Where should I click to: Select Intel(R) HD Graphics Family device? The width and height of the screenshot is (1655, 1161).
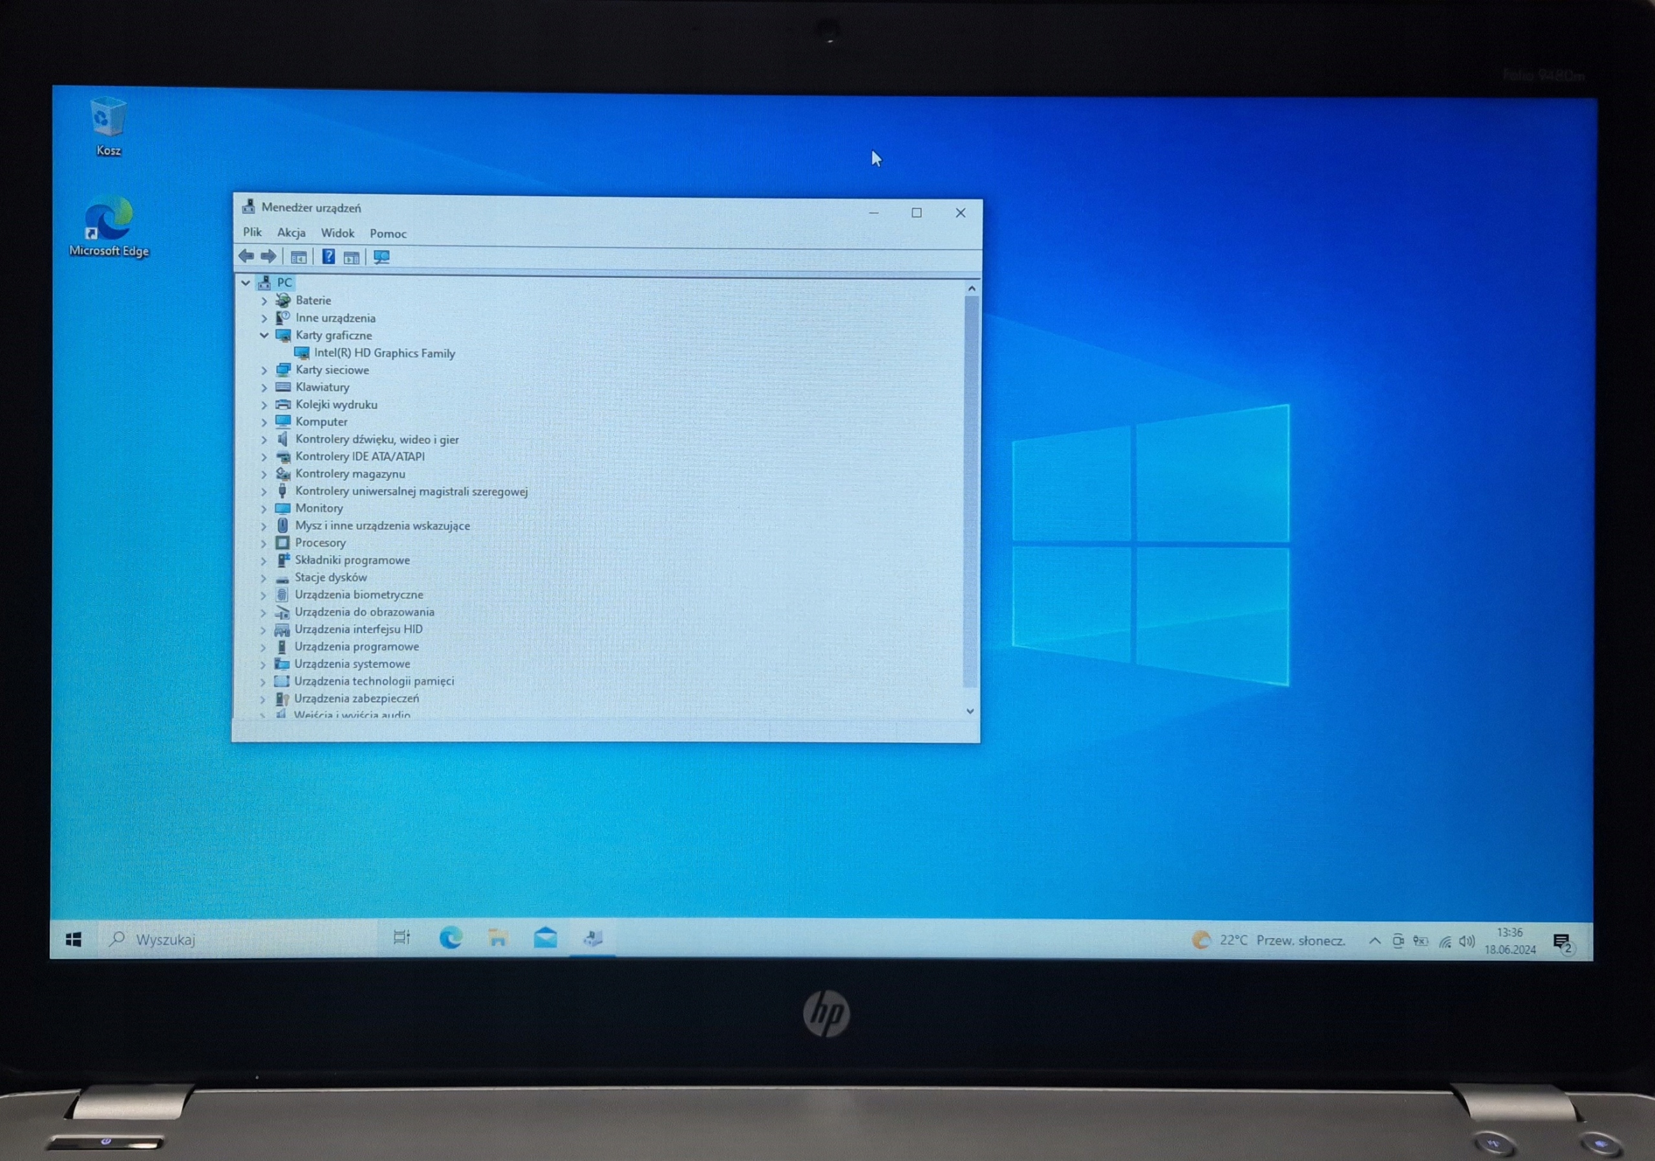[x=384, y=353]
